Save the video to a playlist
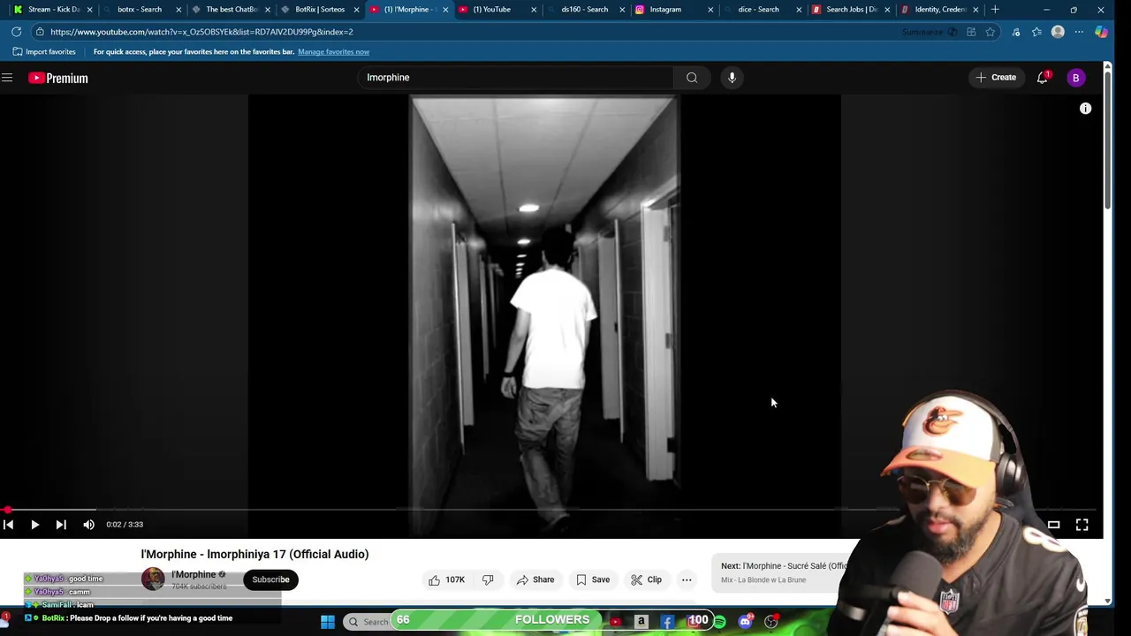This screenshot has width=1131, height=636. point(593,579)
